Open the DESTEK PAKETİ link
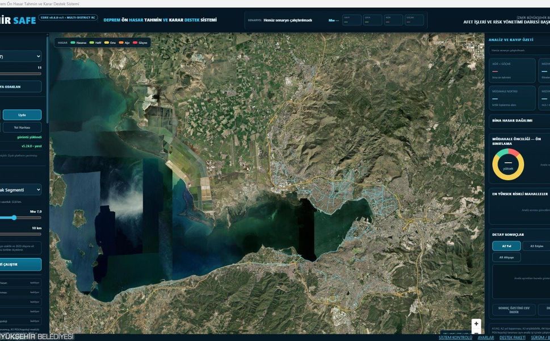 513,338
